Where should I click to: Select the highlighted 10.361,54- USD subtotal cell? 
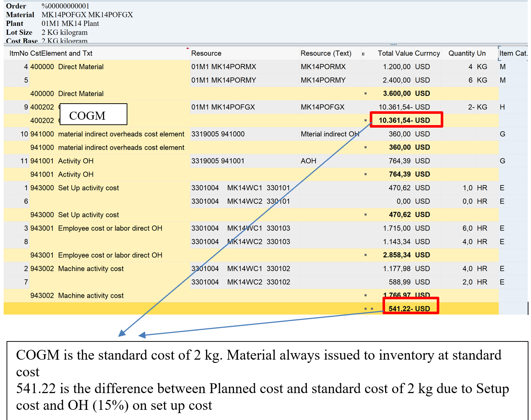(x=406, y=120)
